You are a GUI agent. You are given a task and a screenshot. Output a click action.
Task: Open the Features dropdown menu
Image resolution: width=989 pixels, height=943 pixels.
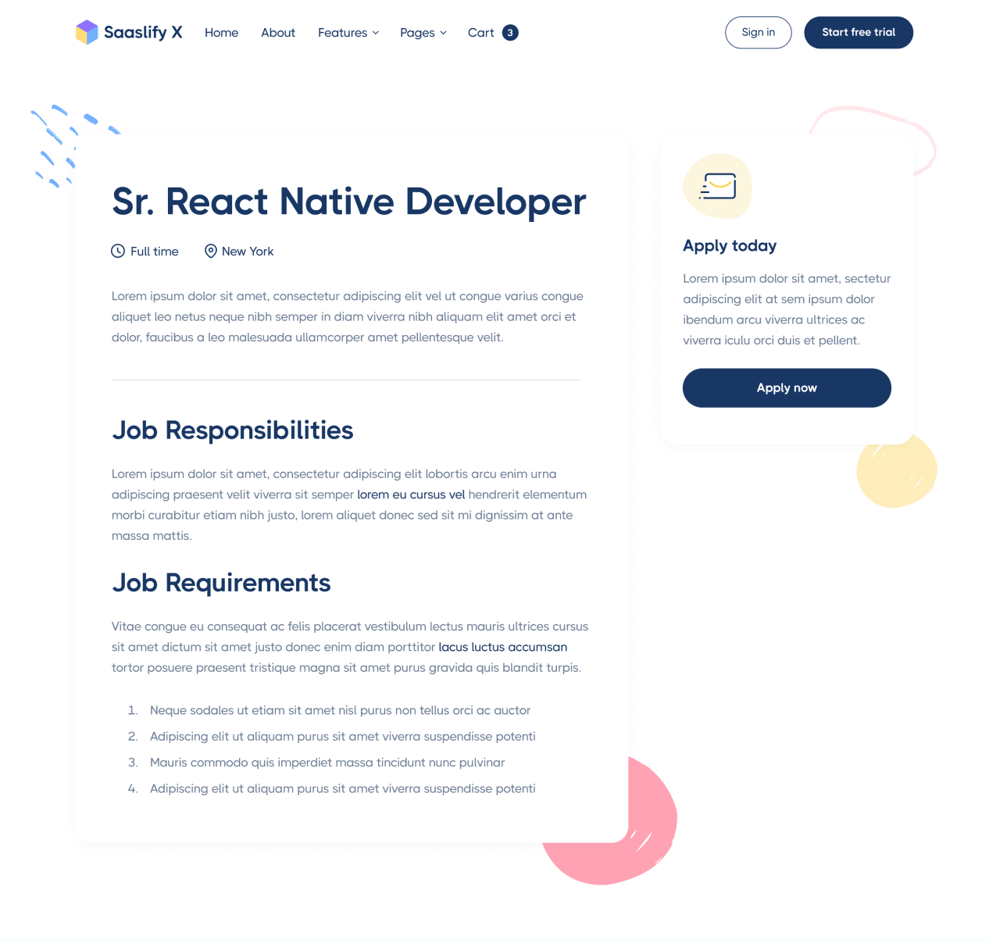click(343, 33)
